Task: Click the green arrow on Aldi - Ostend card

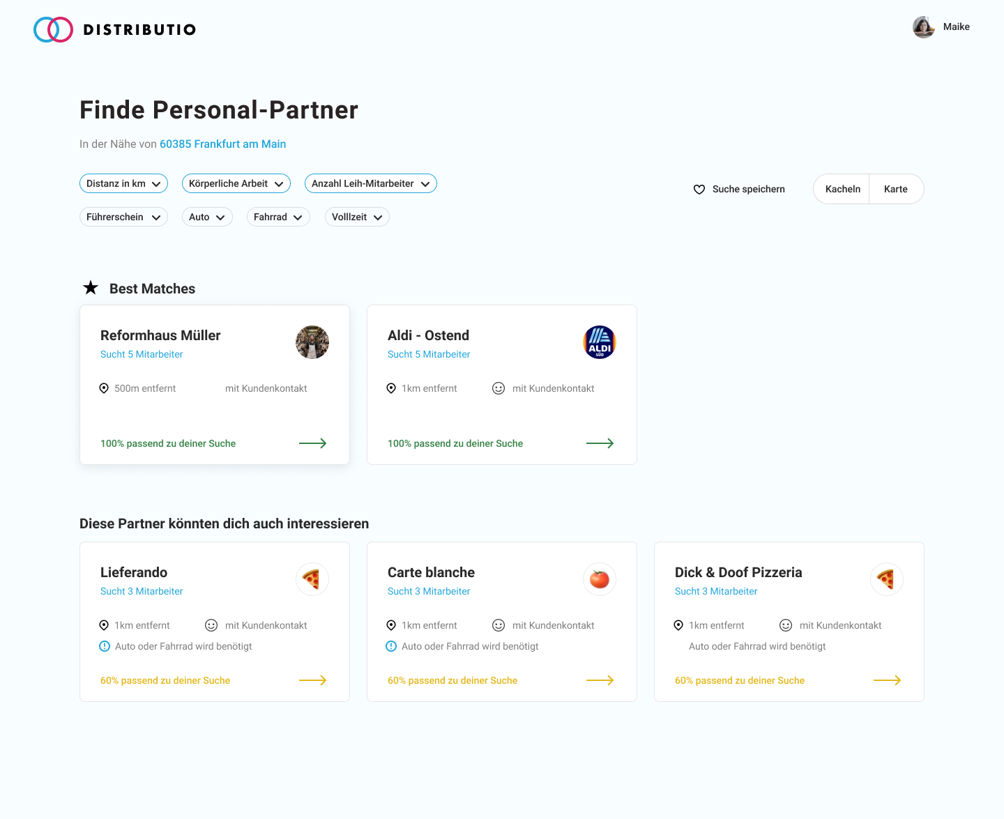Action: point(600,443)
